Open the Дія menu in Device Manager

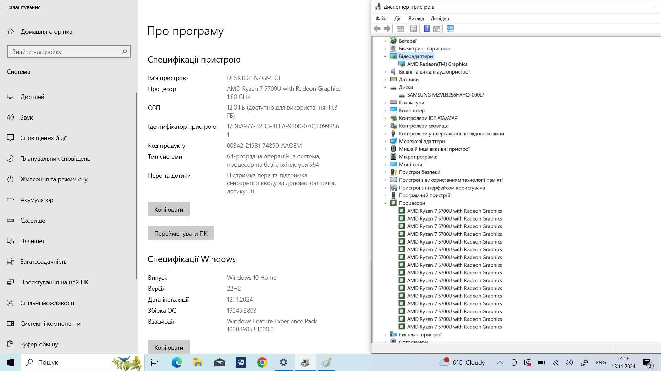tap(398, 19)
